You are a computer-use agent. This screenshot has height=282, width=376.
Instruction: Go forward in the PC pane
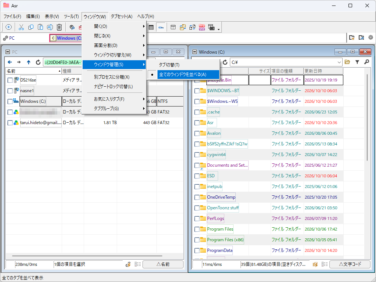pyautogui.click(x=19, y=62)
